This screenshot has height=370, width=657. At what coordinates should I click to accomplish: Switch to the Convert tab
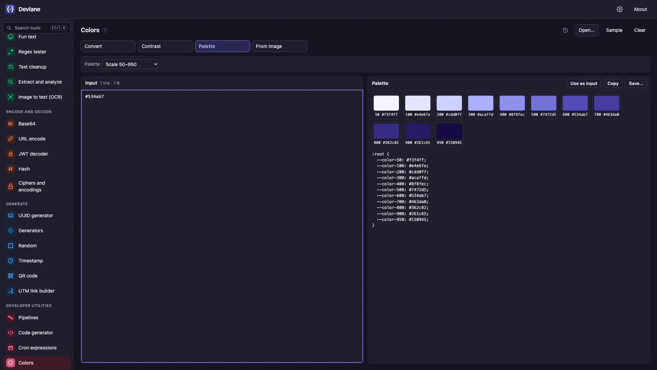click(108, 46)
